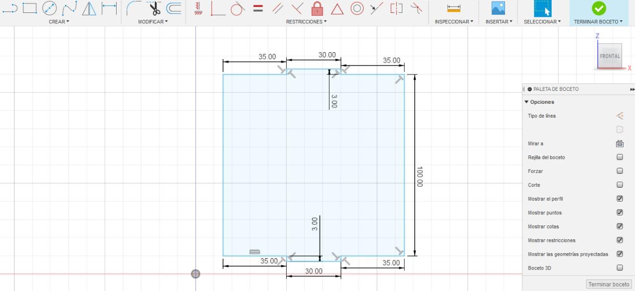Select the Offset tool icon
This screenshot has height=291, width=635.
174,8
